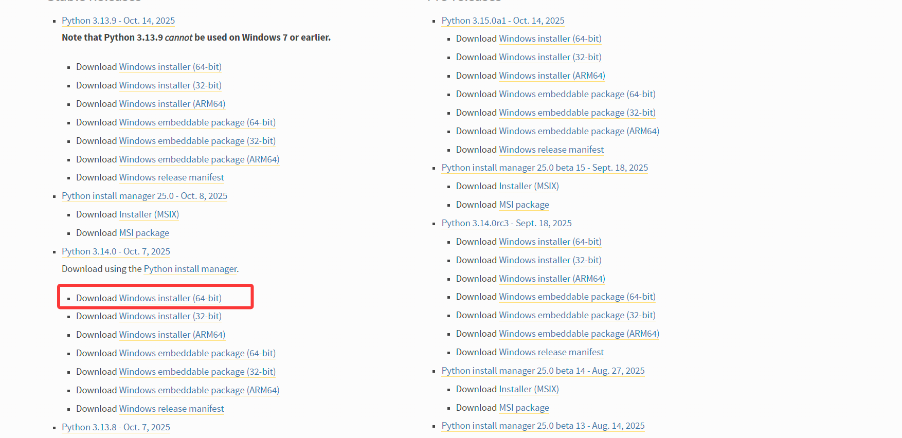Download Python 3.15.0a1 Windows installer (32-bit)

click(x=550, y=57)
